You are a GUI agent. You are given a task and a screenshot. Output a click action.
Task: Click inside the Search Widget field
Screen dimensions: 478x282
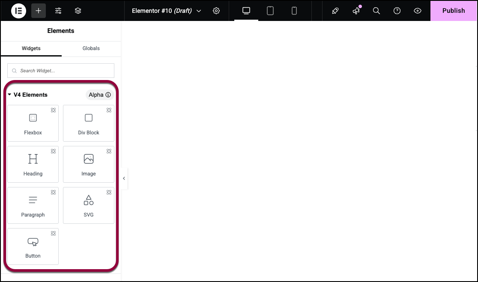coord(60,70)
